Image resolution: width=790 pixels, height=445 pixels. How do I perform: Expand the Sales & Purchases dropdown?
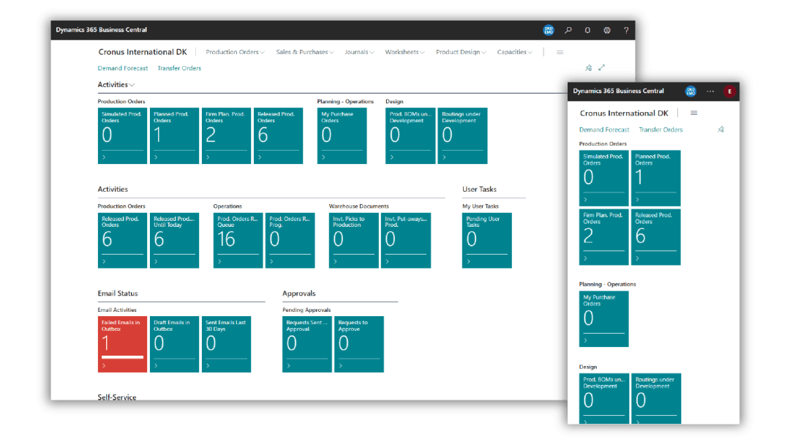click(x=304, y=52)
